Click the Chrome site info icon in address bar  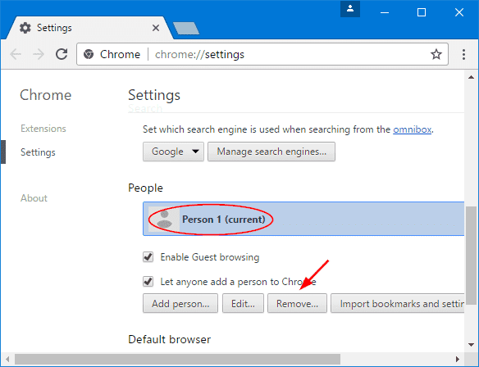coord(89,54)
